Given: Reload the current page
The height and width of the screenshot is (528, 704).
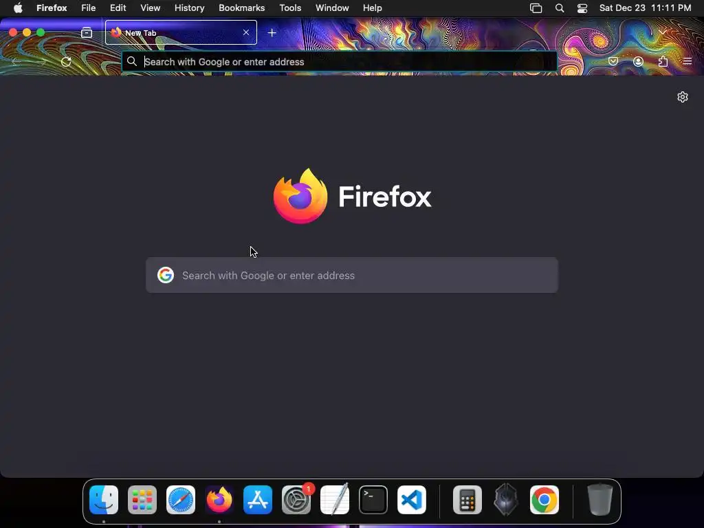Looking at the screenshot, I should [x=66, y=61].
